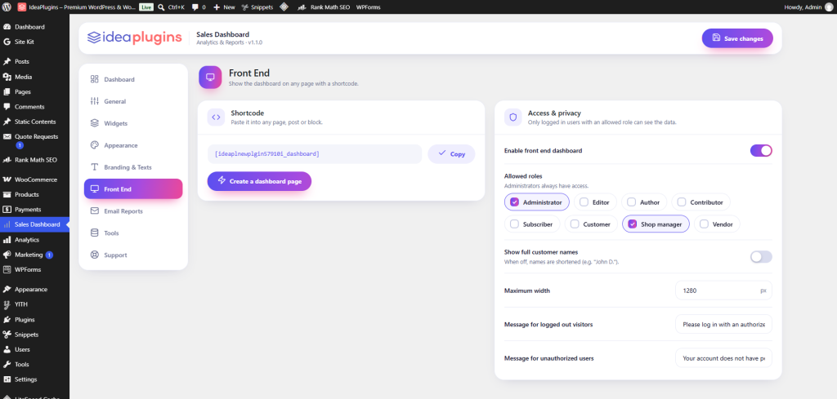Click the Howdy, Admin account menu

[808, 7]
